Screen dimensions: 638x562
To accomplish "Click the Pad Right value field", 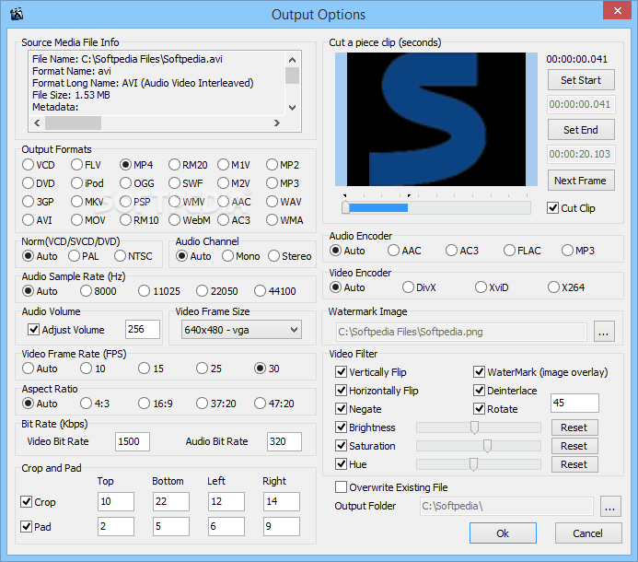I will point(282,526).
